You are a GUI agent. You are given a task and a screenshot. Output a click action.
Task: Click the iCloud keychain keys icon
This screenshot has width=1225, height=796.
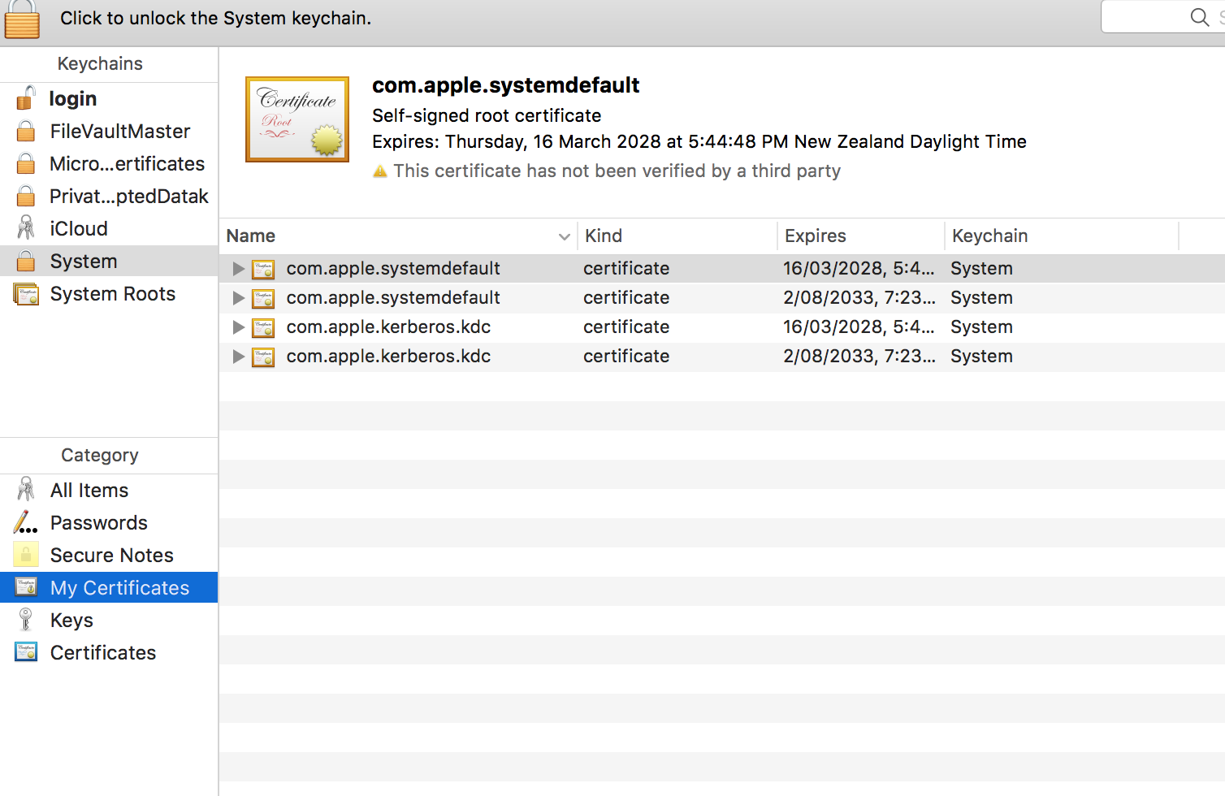click(26, 229)
